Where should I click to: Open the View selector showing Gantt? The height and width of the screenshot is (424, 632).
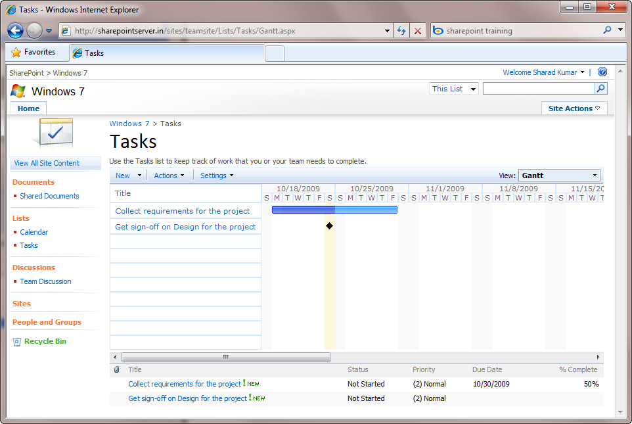(559, 176)
